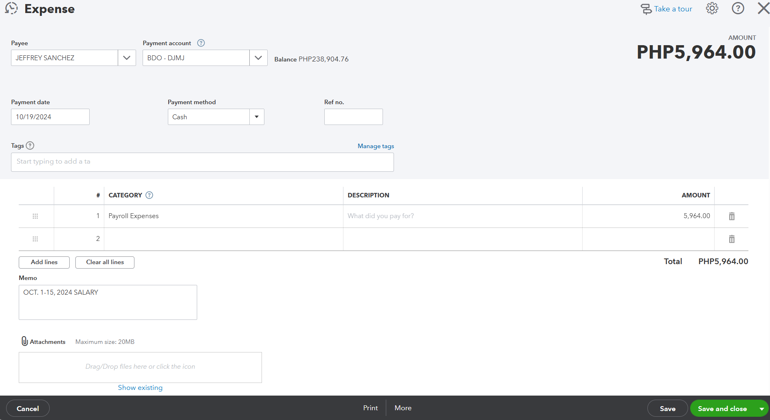Click the line 1 description cell
The image size is (770, 420).
click(463, 216)
